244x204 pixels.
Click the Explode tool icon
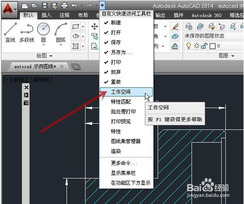175,36
